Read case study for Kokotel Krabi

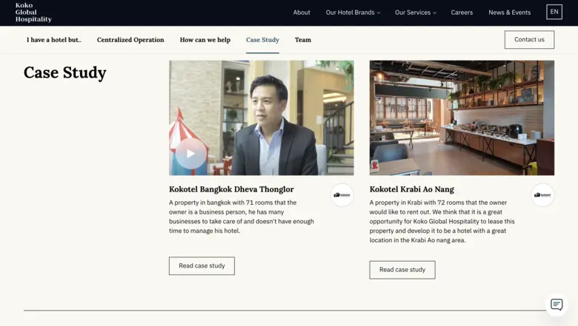coord(402,270)
